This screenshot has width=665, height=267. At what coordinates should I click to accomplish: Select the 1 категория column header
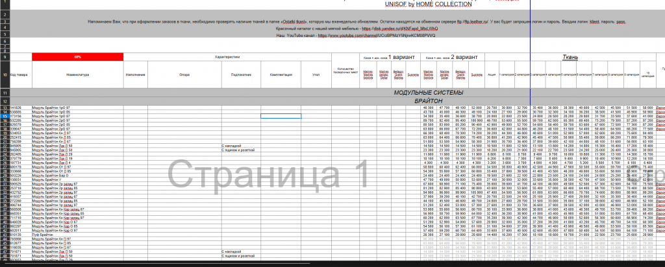[506, 75]
